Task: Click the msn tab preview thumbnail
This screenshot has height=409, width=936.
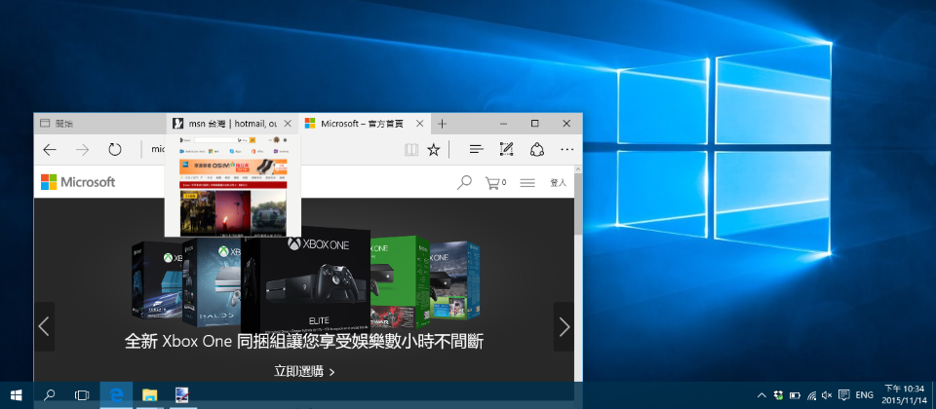Action: pos(233,185)
